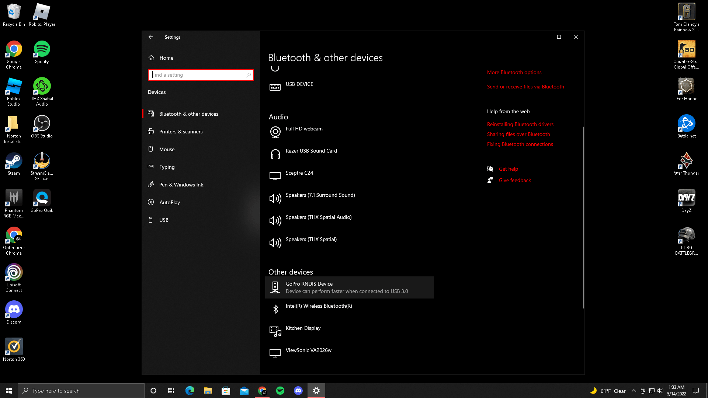Click the settings page vertical scrollbar
Viewport: 708px width, 398px height.
click(x=583, y=217)
